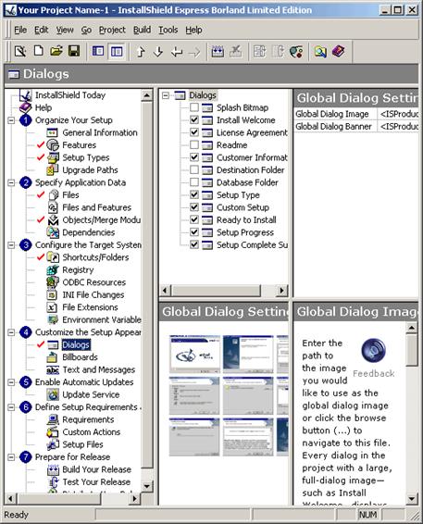
Task: Click the Registry icon in the tree
Action: 53,269
